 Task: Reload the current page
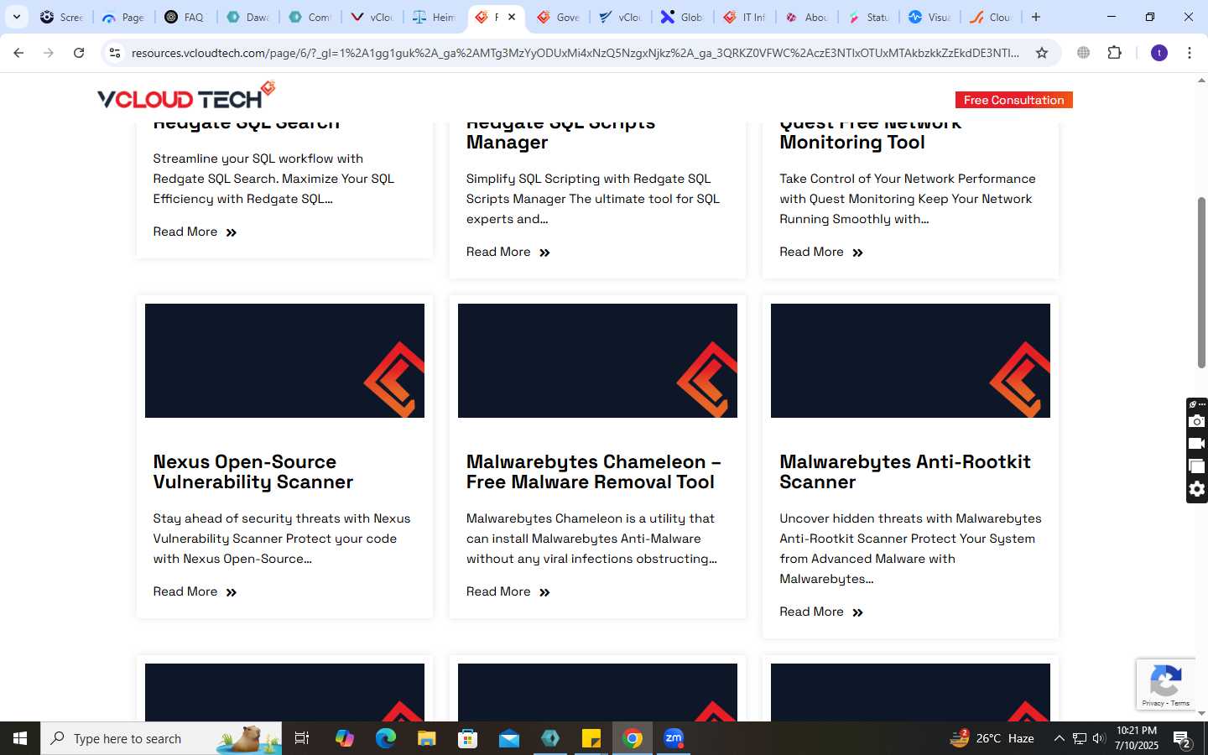[x=79, y=53]
